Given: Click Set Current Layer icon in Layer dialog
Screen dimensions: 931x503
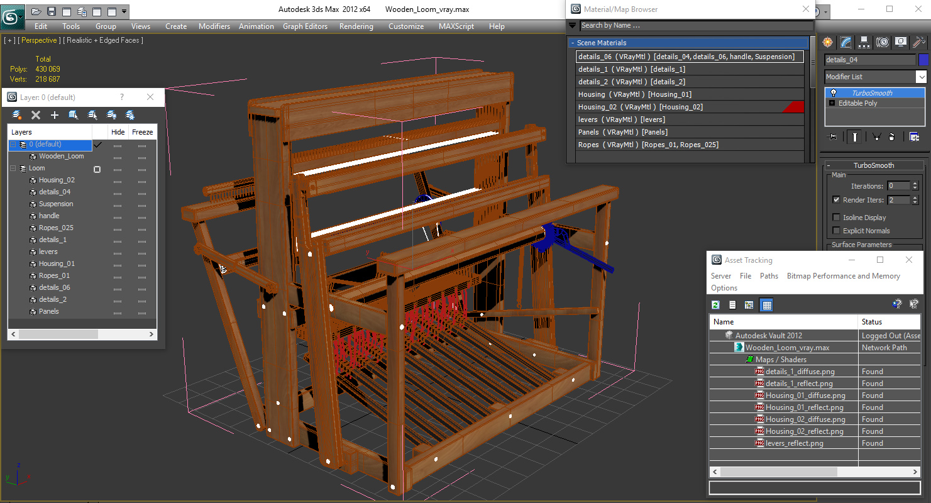Looking at the screenshot, I should [x=92, y=115].
